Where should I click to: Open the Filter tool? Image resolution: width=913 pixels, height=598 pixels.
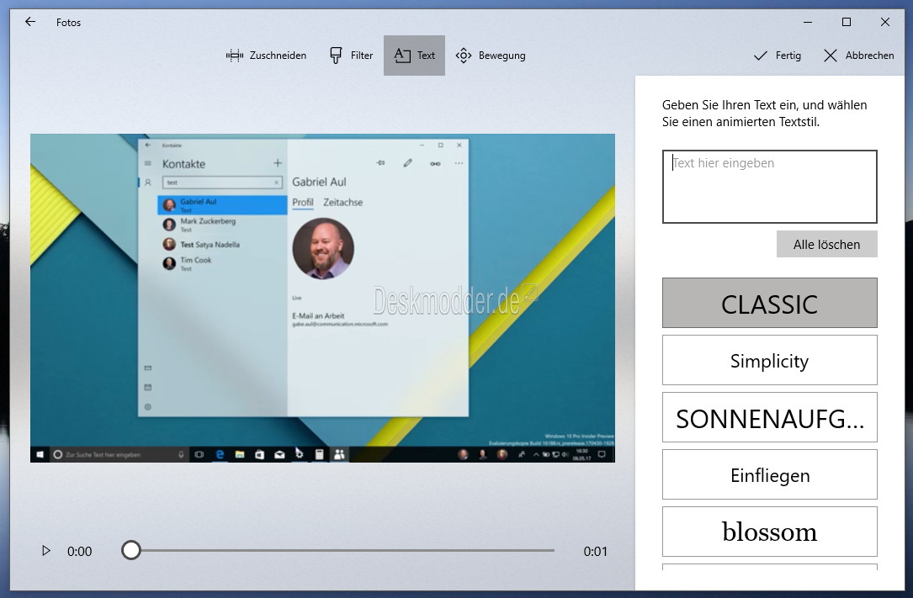[x=351, y=56]
